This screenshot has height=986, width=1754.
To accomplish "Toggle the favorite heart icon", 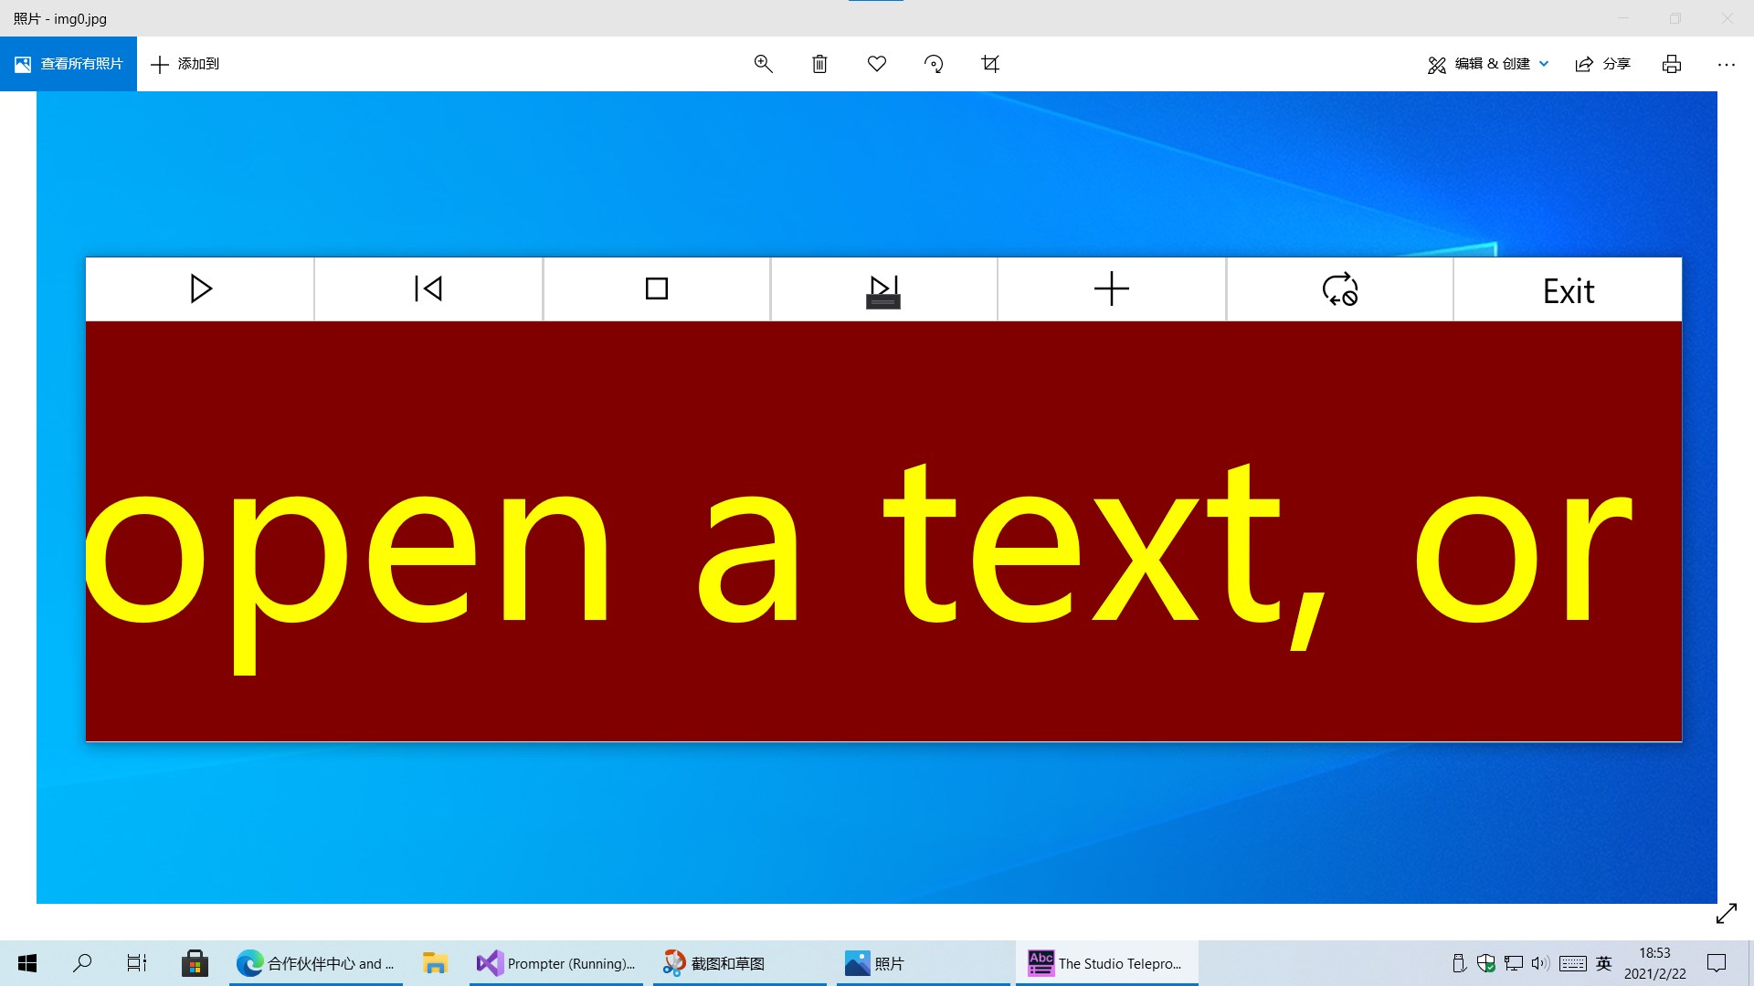I will 877,64.
